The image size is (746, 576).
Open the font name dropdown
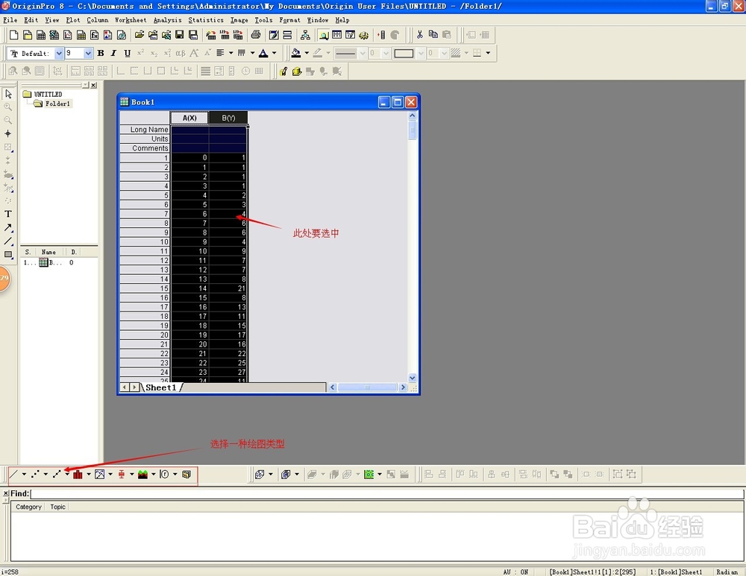[x=59, y=53]
